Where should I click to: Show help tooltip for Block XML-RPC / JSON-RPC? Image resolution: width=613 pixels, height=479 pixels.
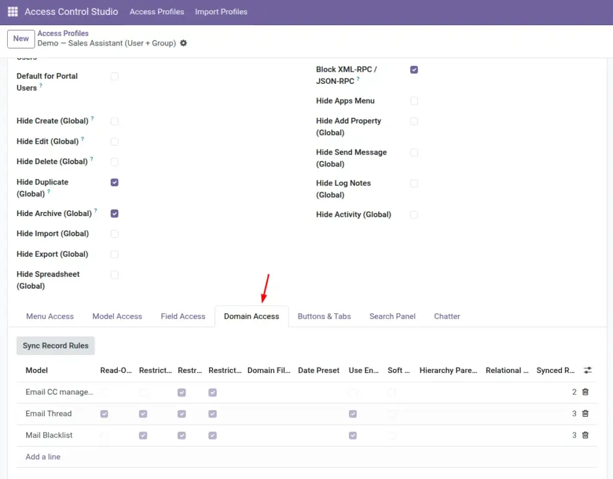pos(358,78)
